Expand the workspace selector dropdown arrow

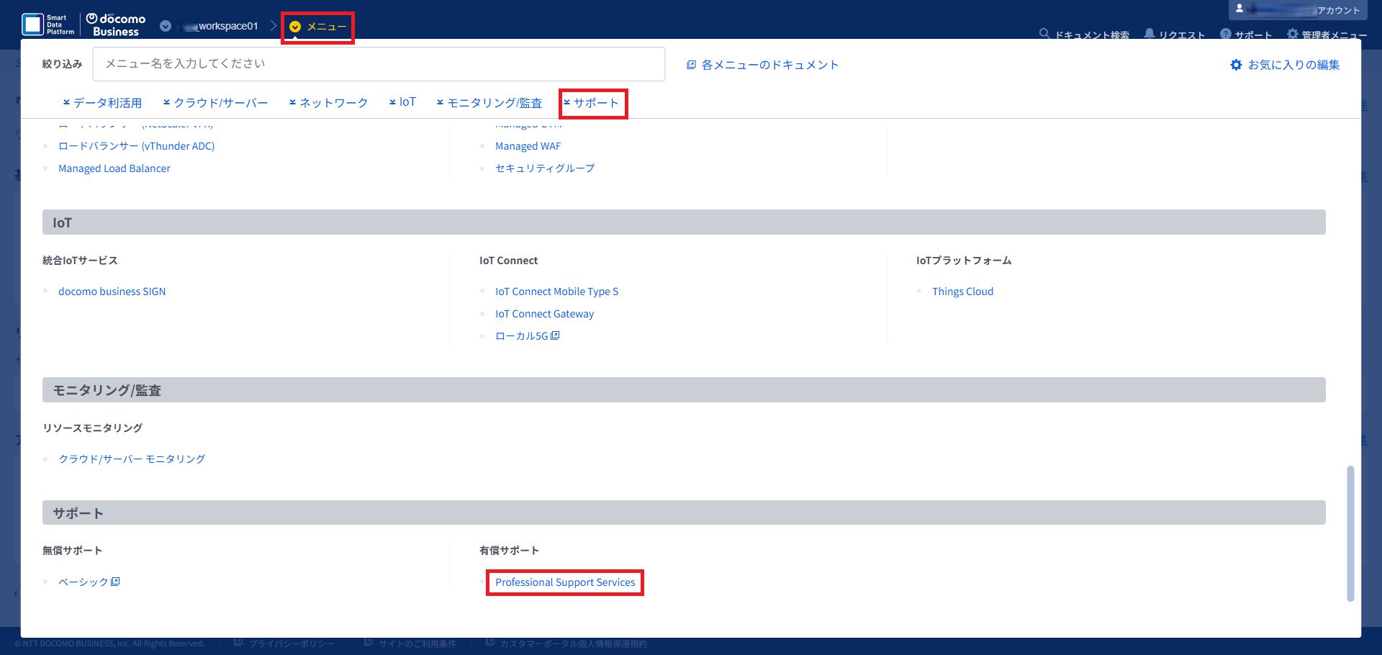coord(166,26)
